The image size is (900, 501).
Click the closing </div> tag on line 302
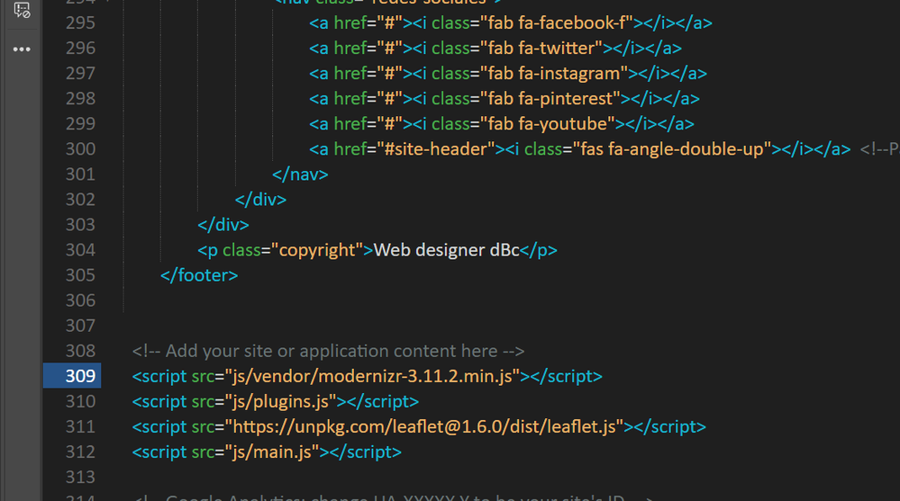coord(260,200)
